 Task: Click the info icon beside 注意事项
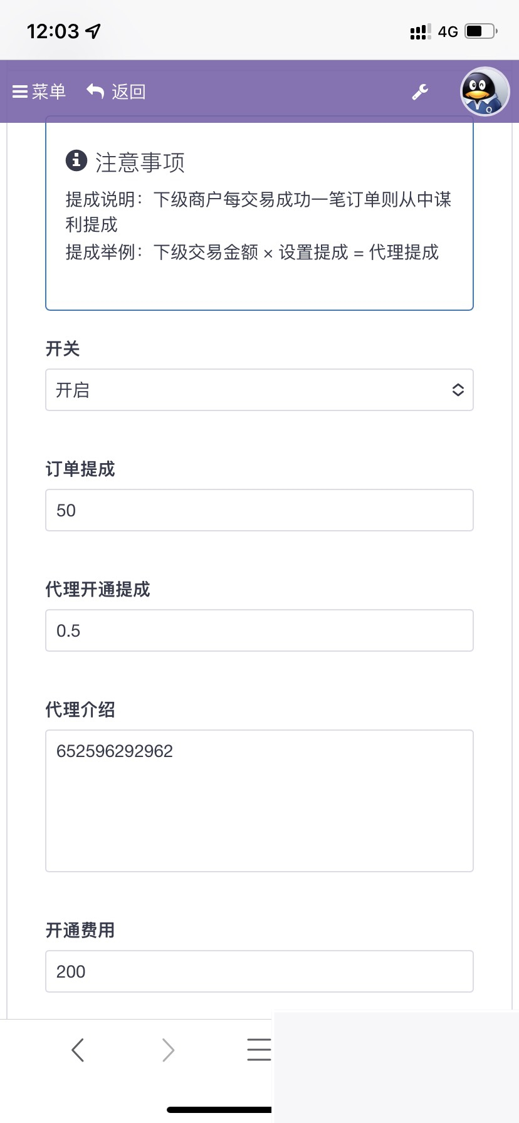click(x=75, y=161)
